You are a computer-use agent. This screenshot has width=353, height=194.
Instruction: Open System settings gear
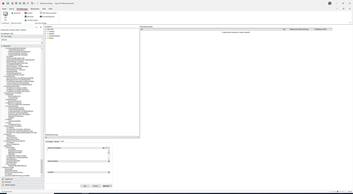pyautogui.click(x=29, y=13)
